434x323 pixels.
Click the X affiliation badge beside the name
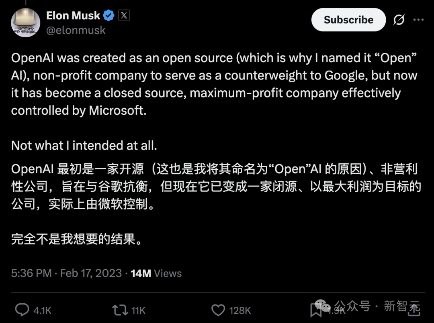[x=124, y=15]
